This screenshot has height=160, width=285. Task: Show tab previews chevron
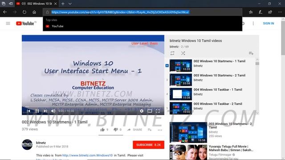pyautogui.click(x=70, y=4)
